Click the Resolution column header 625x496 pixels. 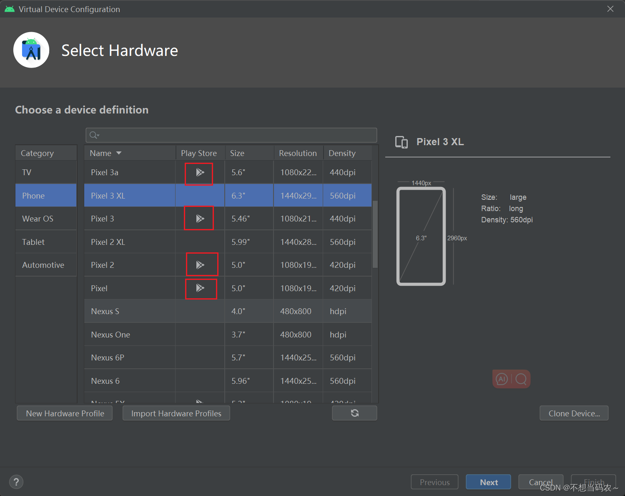point(299,153)
